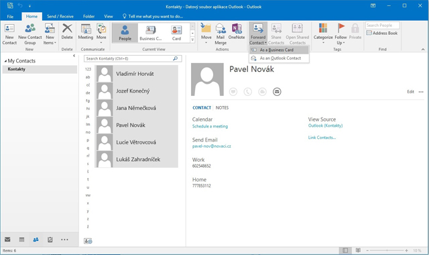Screen dimensions: 429x255
Task: Send contact to OneNote
Action: pos(237,32)
